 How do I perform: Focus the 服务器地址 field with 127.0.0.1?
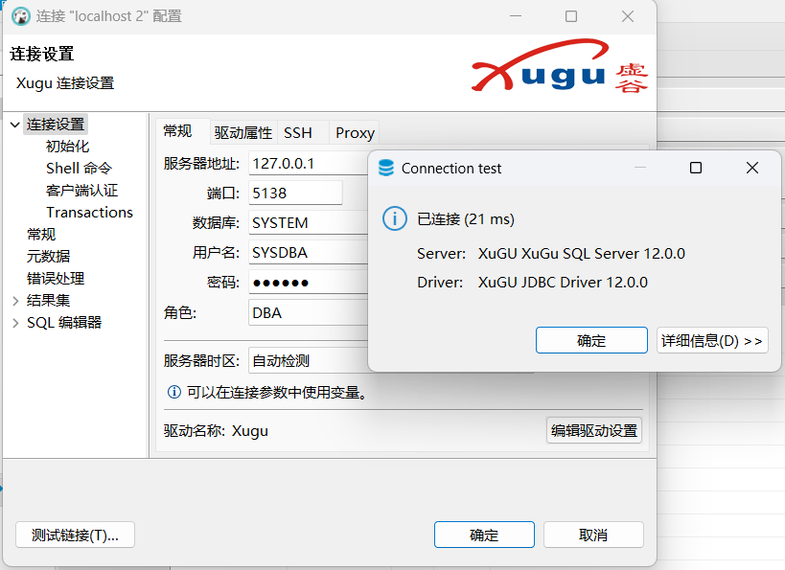(308, 163)
